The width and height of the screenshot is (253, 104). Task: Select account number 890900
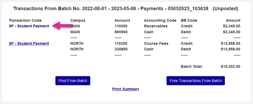(x=121, y=32)
